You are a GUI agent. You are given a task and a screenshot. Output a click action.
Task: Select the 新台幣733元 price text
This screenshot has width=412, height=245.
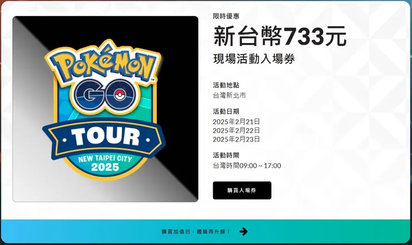[280, 36]
